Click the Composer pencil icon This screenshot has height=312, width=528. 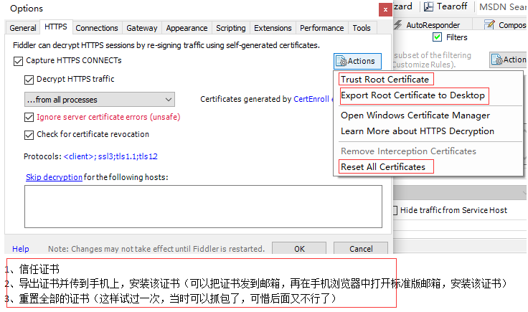(x=489, y=24)
